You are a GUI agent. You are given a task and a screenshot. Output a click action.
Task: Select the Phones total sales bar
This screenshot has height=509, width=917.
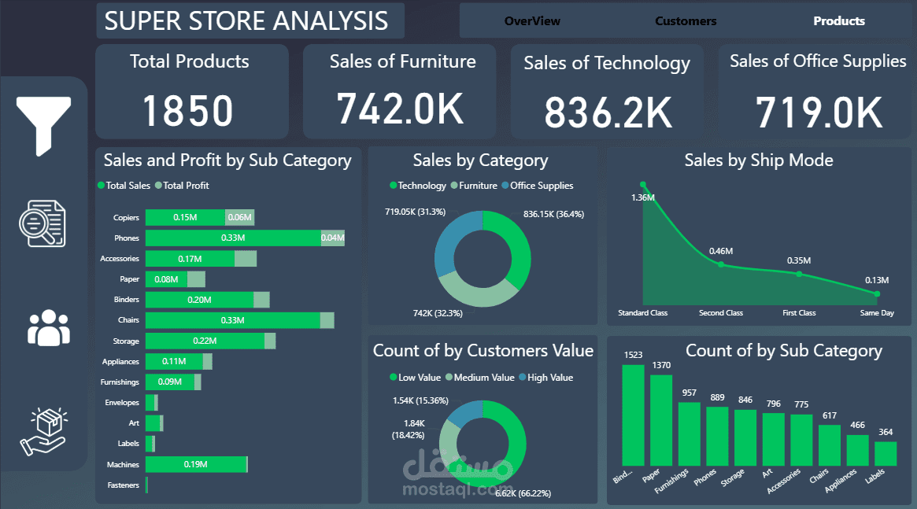pos(233,238)
